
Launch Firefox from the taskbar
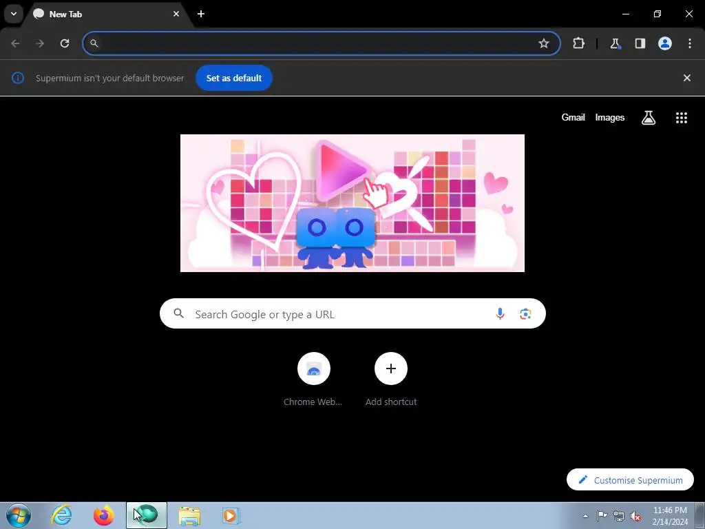tap(103, 515)
